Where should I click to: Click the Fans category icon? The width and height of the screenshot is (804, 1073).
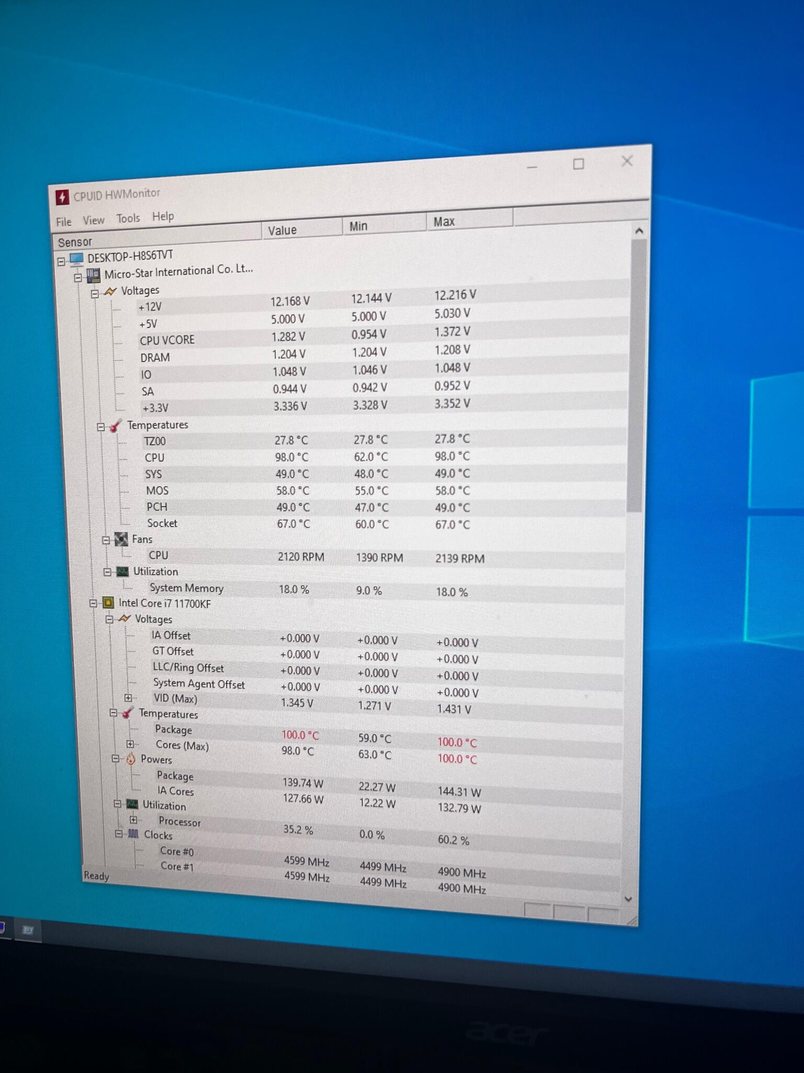[x=121, y=539]
